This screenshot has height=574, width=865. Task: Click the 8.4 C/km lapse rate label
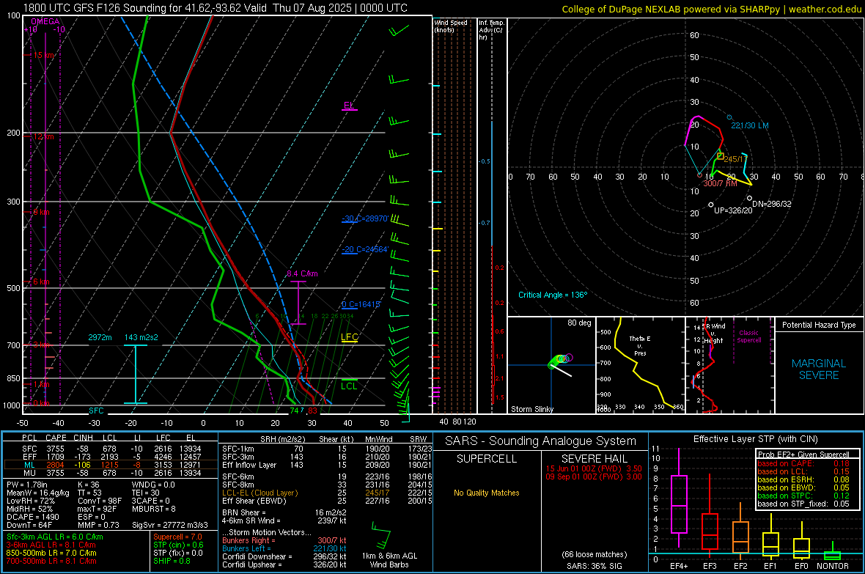pos(302,273)
